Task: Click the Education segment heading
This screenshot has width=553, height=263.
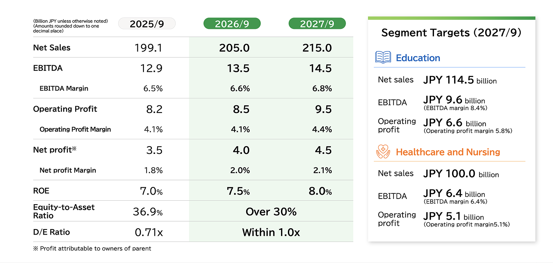Action: 418,58
